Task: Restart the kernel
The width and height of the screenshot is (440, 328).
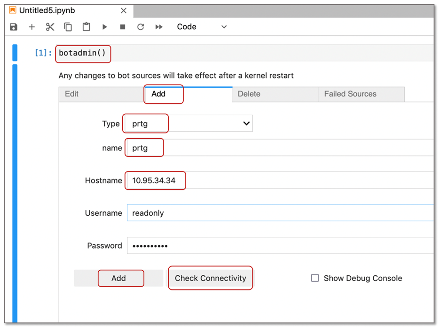Action: coord(140,27)
